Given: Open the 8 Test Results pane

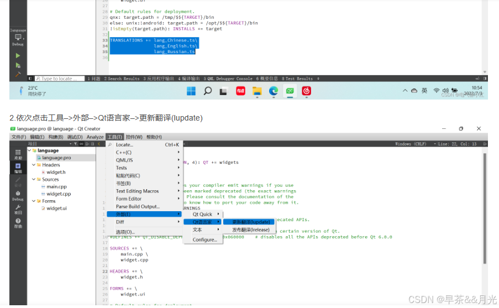Looking at the screenshot, I should (297, 79).
